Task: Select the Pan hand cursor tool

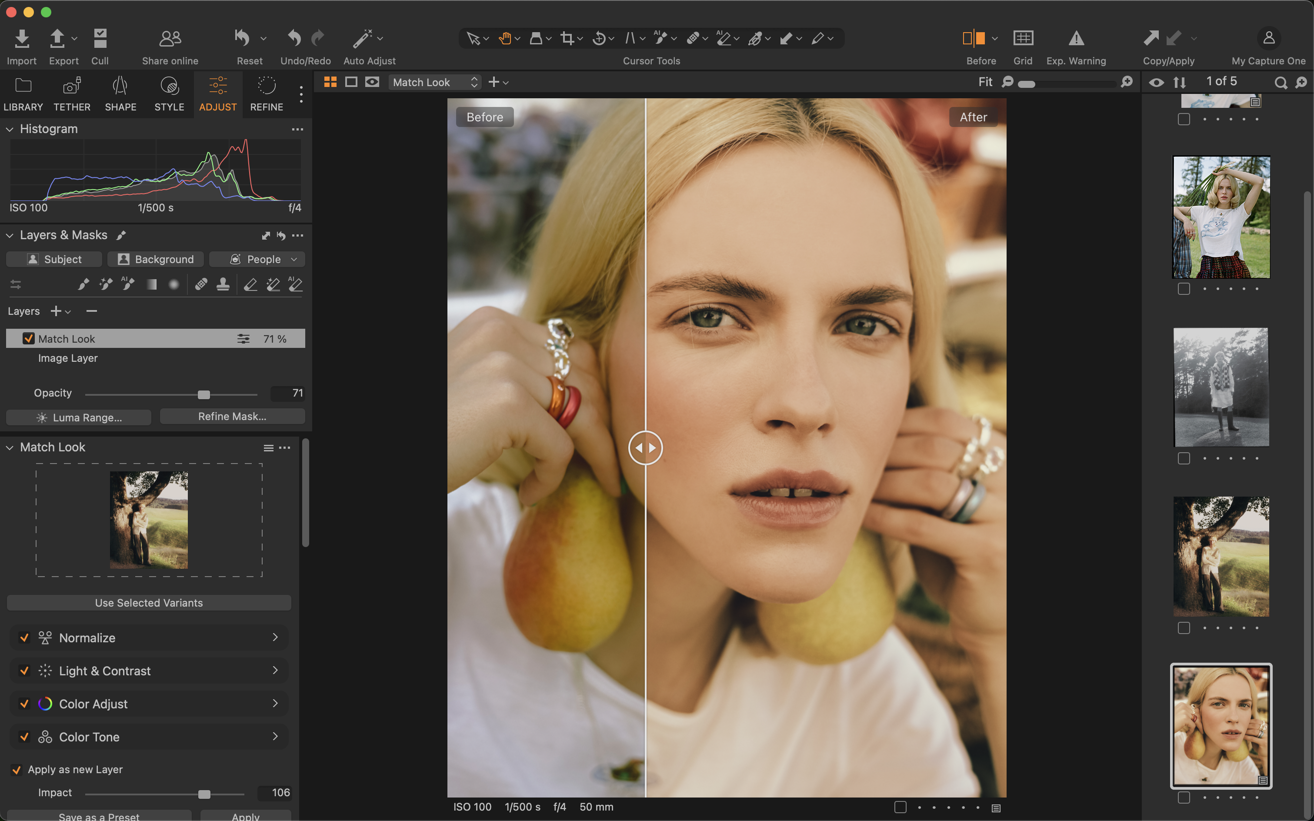Action: (x=505, y=39)
